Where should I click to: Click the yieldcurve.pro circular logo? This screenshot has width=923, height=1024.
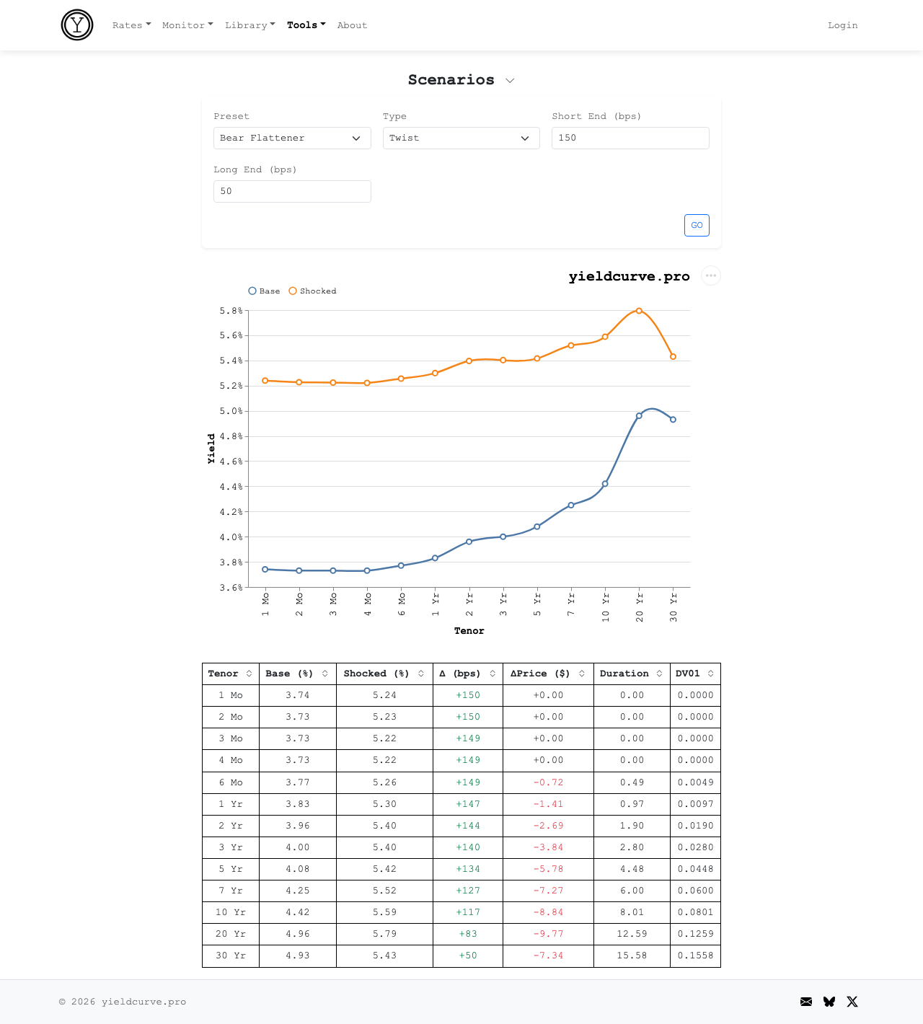pos(77,25)
